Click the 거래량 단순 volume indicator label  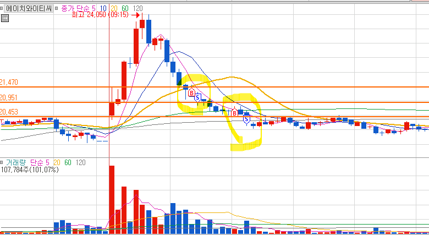25,162
